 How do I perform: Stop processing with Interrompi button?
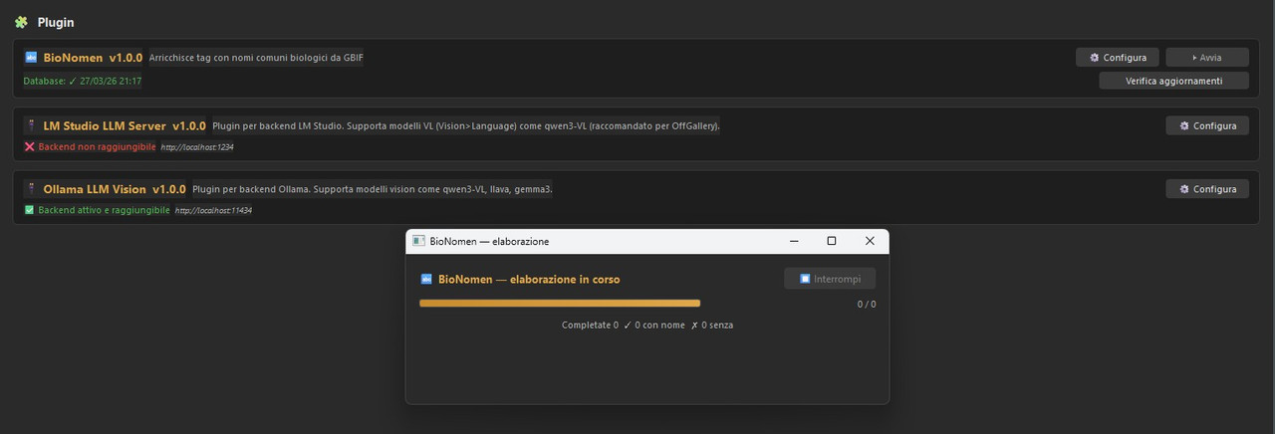[x=830, y=279]
